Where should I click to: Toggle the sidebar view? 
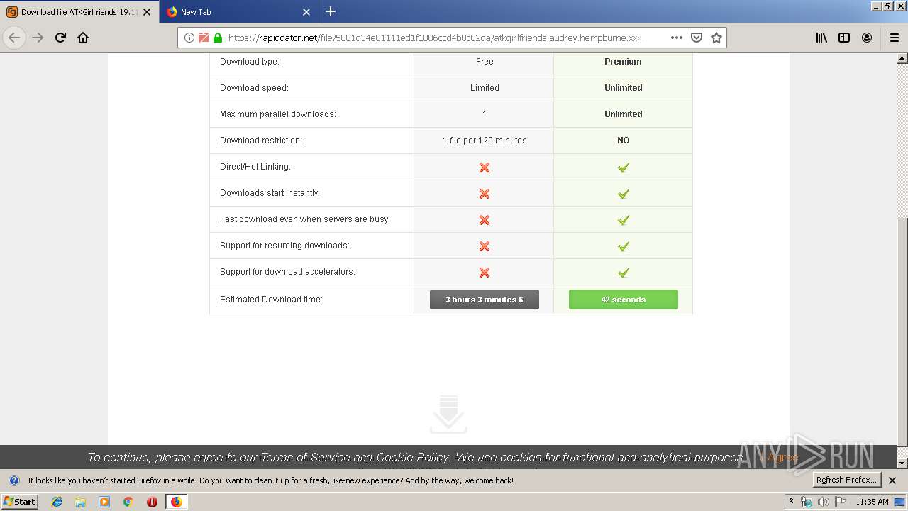pyautogui.click(x=844, y=38)
